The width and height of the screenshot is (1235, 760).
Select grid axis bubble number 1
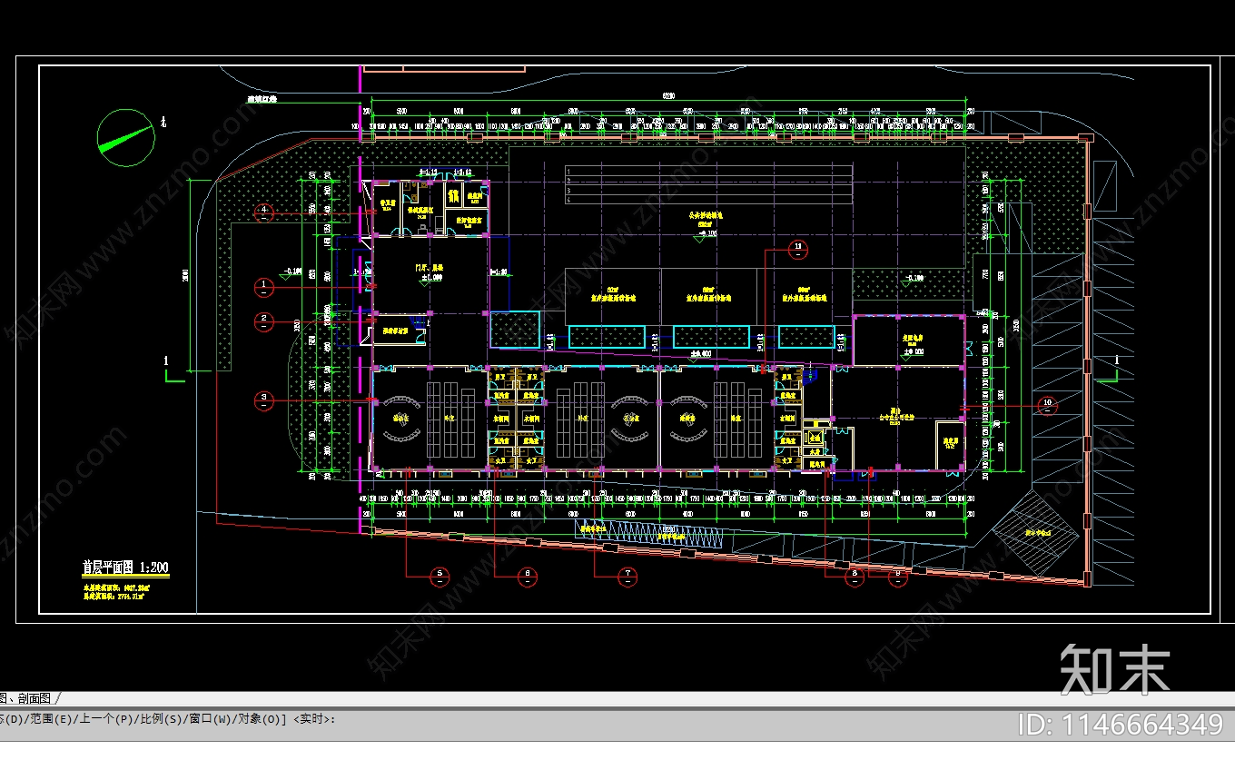(x=263, y=287)
